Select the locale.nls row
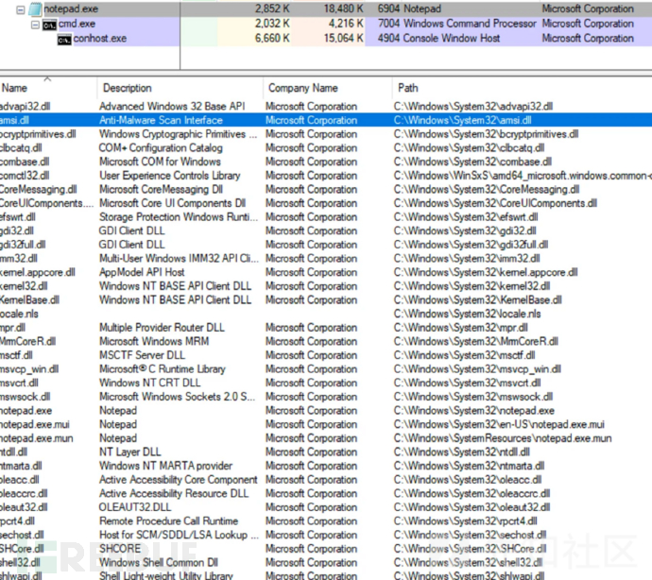This screenshot has width=652, height=580. (x=326, y=314)
